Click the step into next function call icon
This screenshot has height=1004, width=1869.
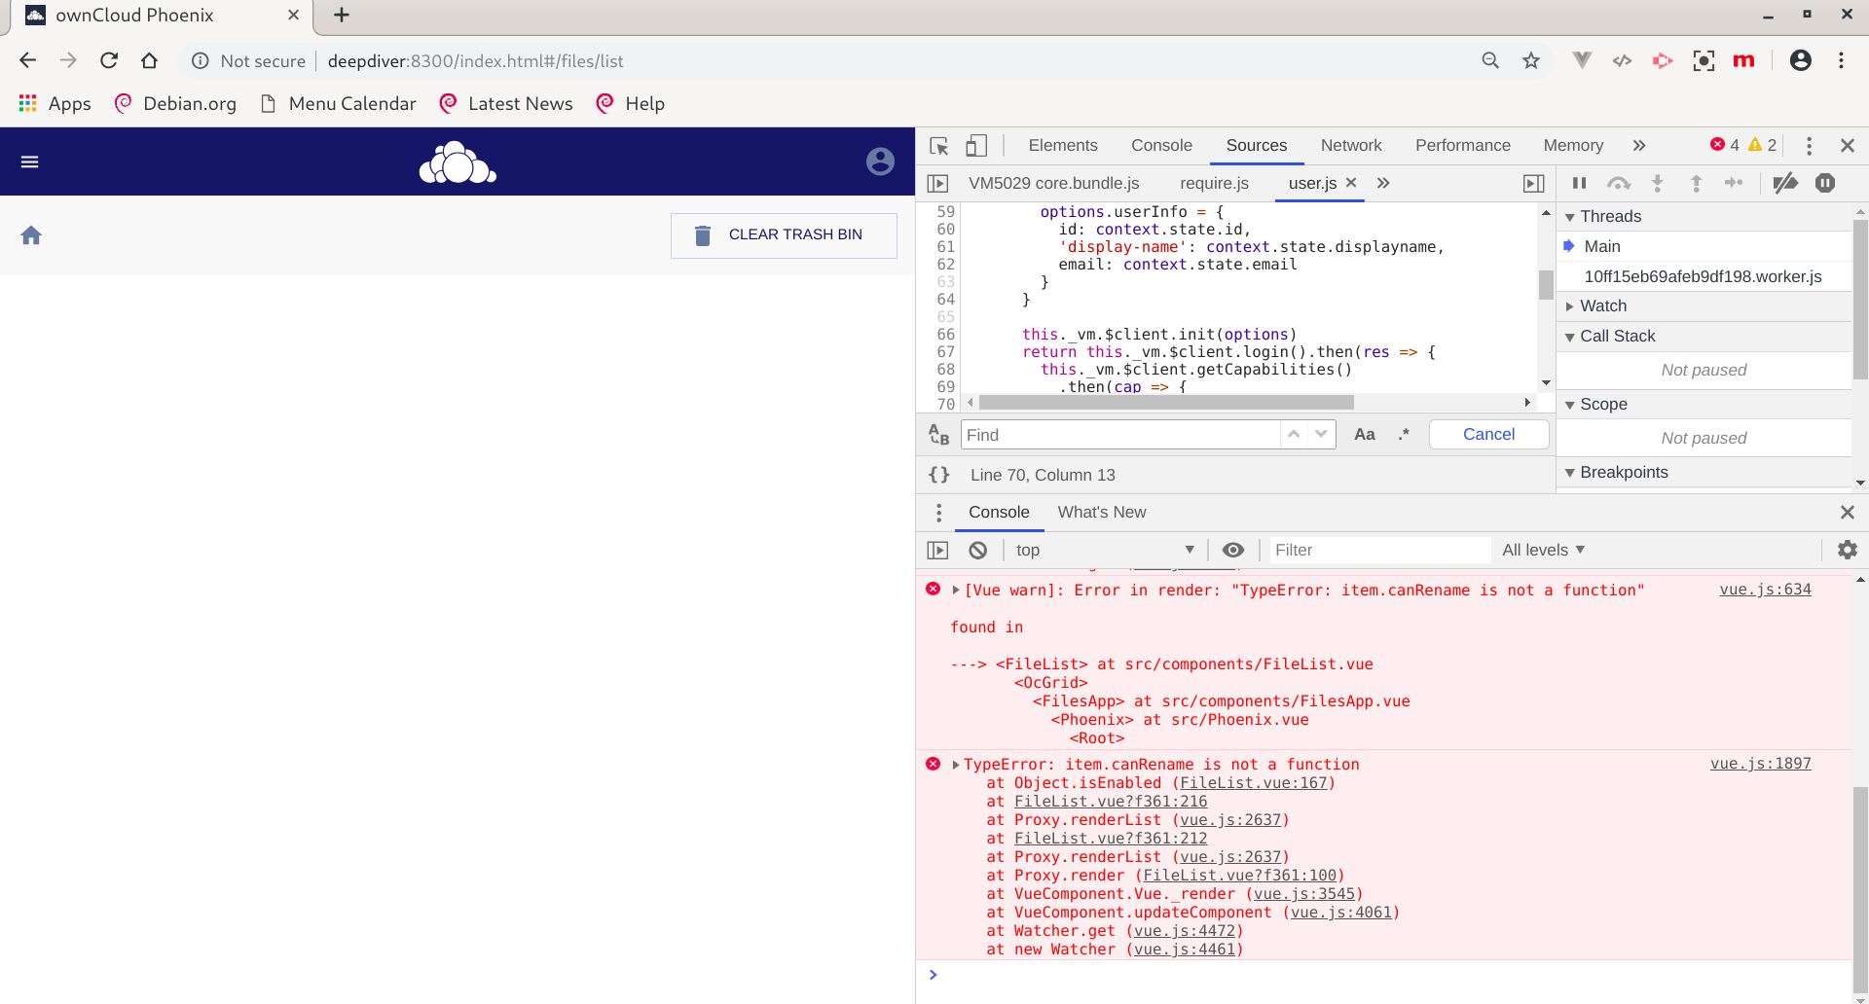[x=1658, y=183]
